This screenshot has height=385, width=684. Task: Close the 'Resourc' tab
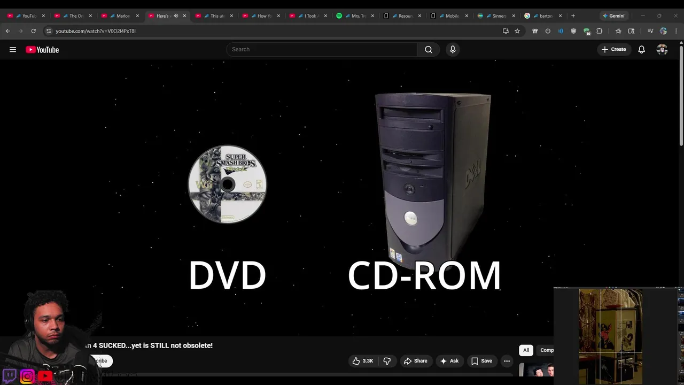click(x=419, y=16)
